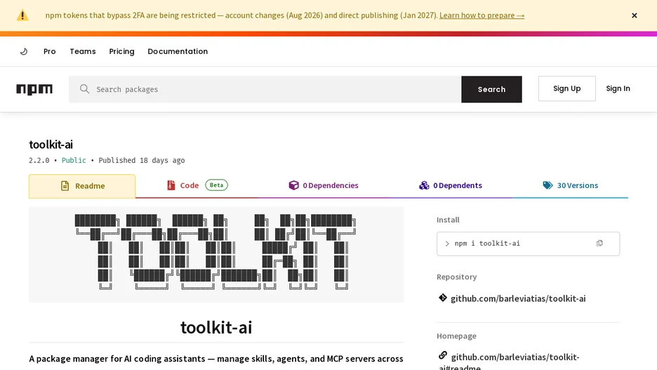The image size is (657, 370).
Task: Click the 'A package manager for AI coding assistants' description
Action: click(216, 359)
